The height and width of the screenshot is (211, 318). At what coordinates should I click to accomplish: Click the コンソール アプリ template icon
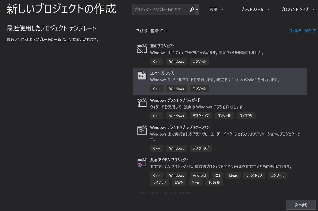pyautogui.click(x=142, y=75)
